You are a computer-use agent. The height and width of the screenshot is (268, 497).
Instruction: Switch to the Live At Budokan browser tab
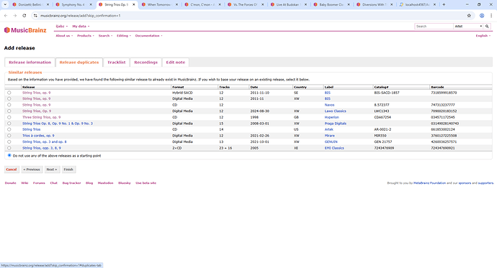[x=289, y=5]
